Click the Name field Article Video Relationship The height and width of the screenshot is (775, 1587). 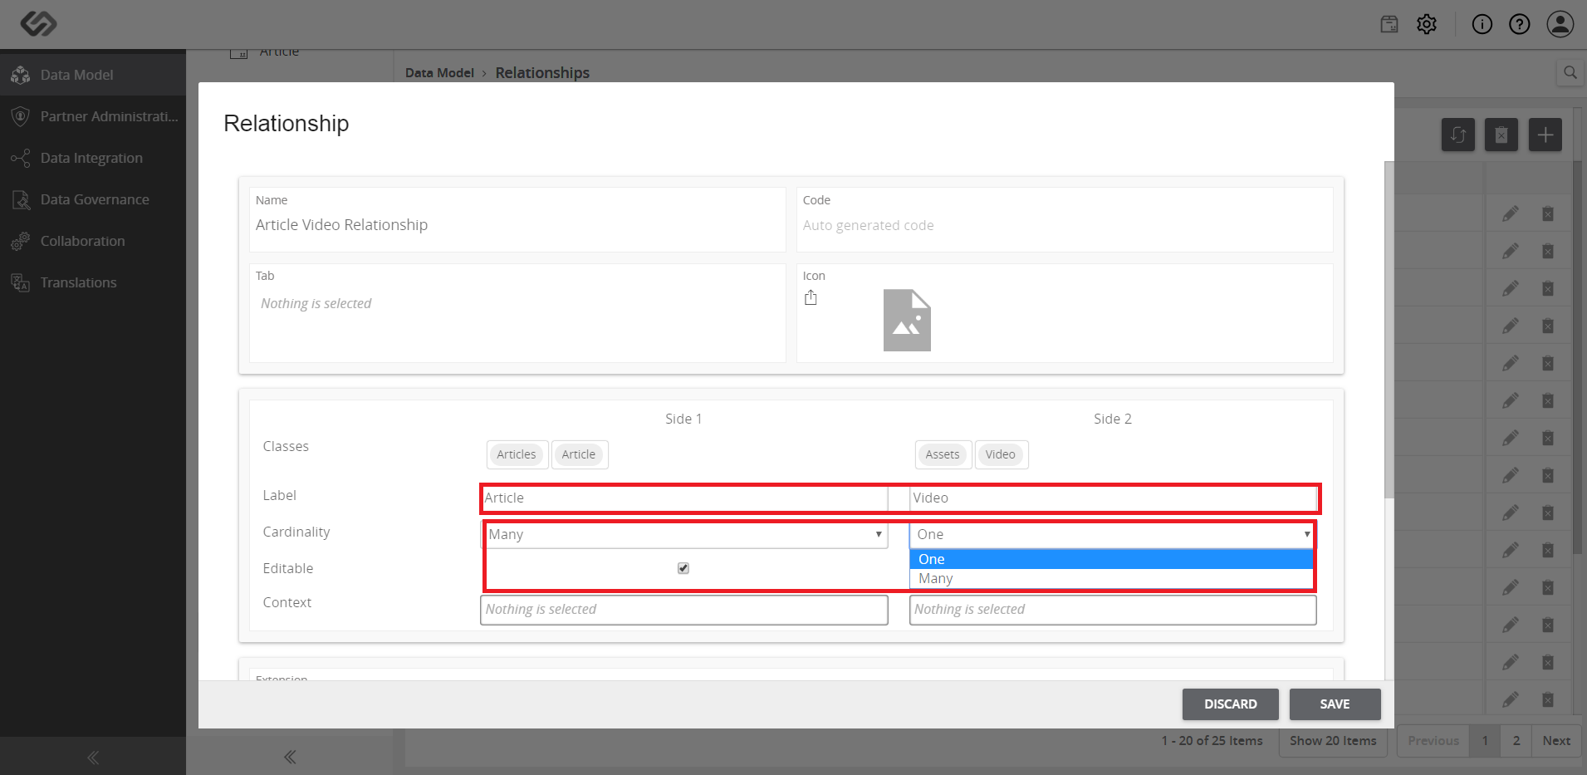pyautogui.click(x=517, y=225)
